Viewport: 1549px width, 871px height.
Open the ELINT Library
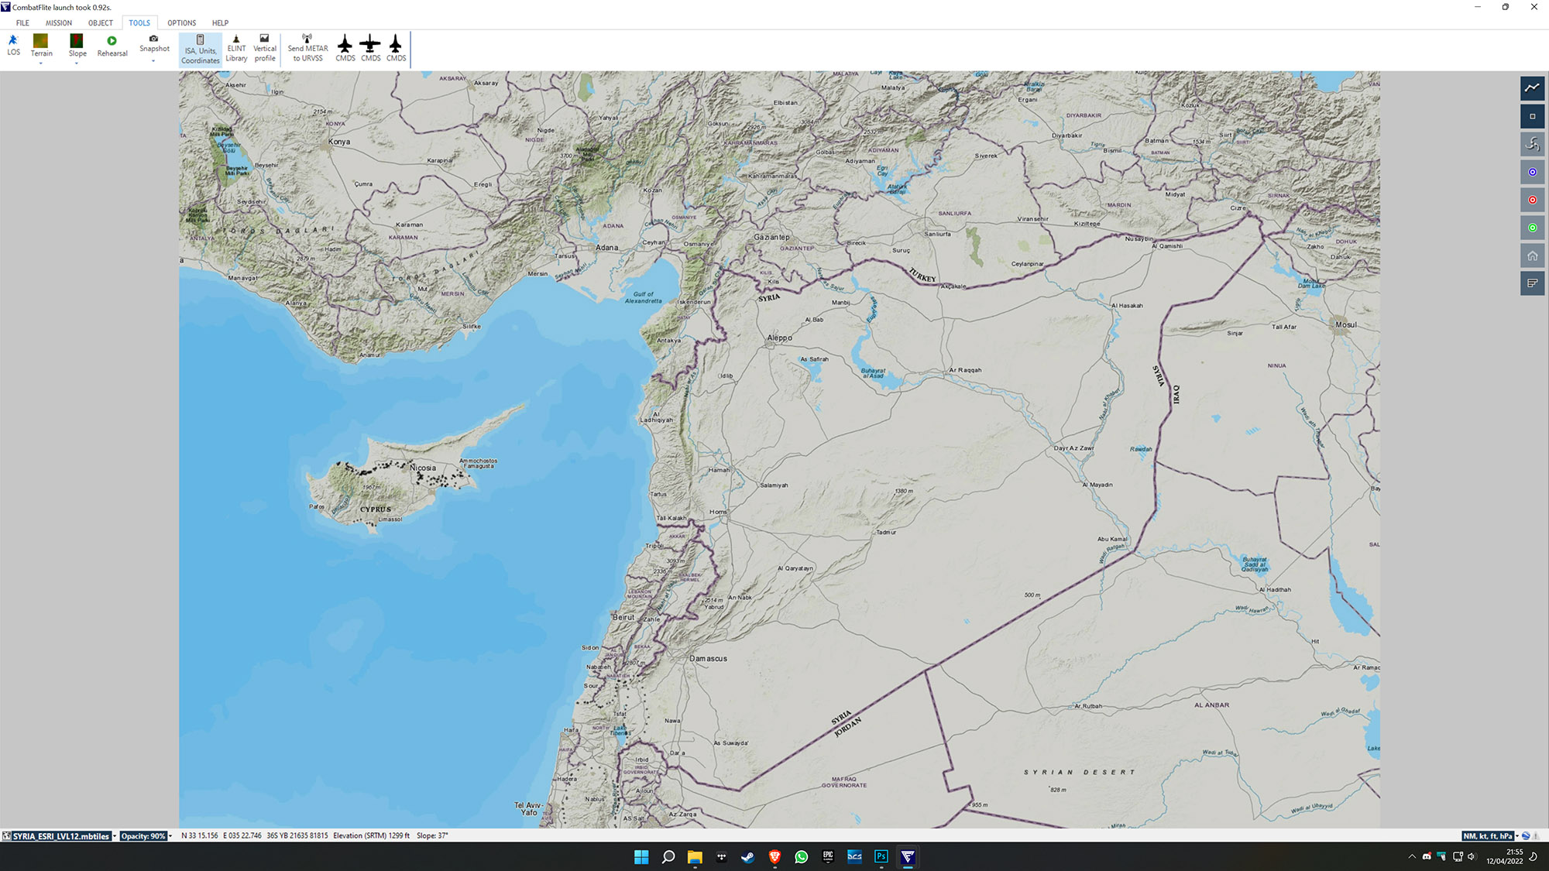(236, 48)
